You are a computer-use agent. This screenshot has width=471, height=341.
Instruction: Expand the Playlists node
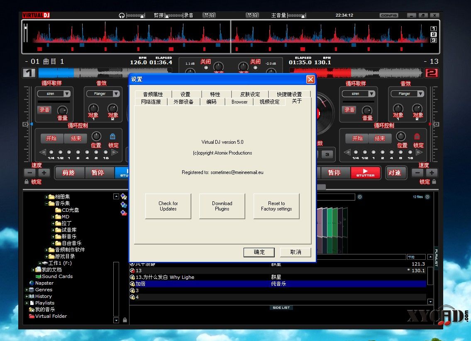[27, 303]
